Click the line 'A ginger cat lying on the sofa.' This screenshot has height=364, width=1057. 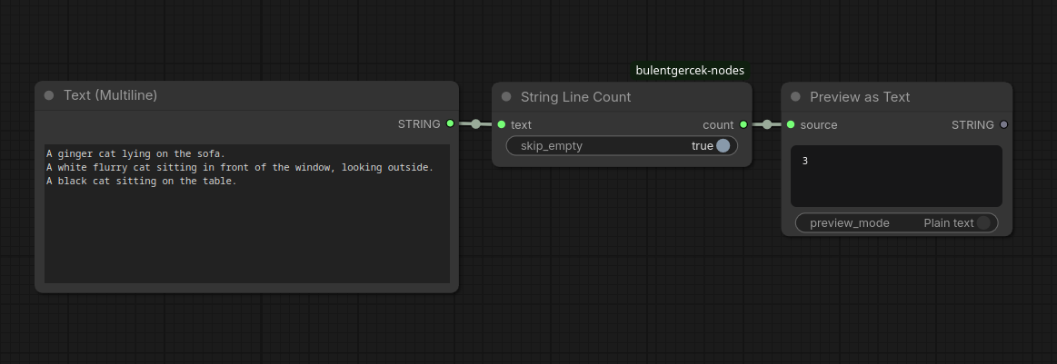coord(135,154)
